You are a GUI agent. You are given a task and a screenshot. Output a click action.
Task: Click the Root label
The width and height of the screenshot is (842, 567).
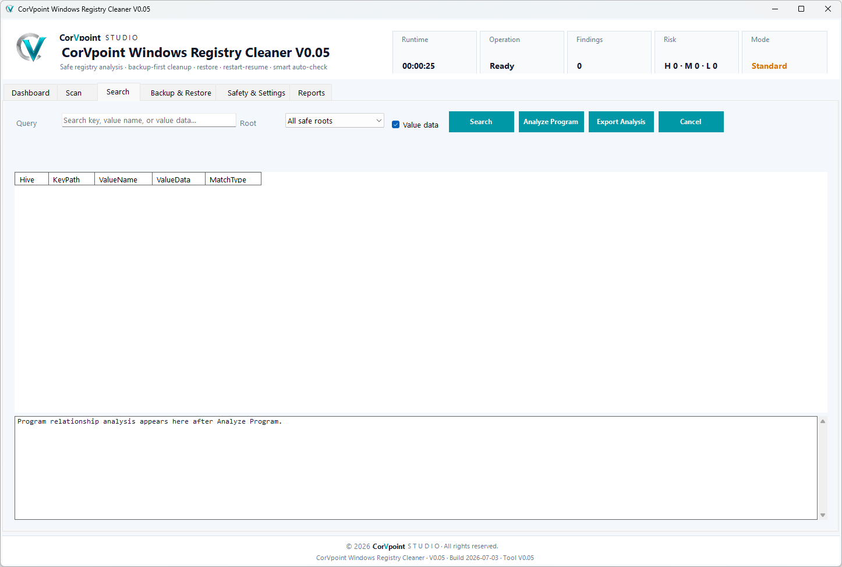(248, 124)
